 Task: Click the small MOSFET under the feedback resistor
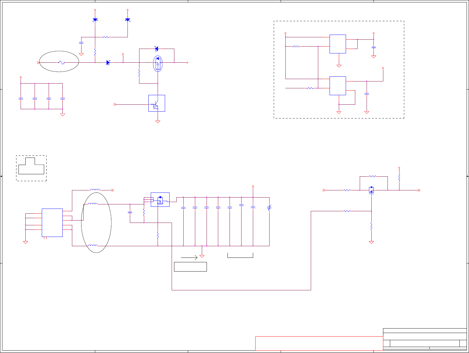pos(371,190)
